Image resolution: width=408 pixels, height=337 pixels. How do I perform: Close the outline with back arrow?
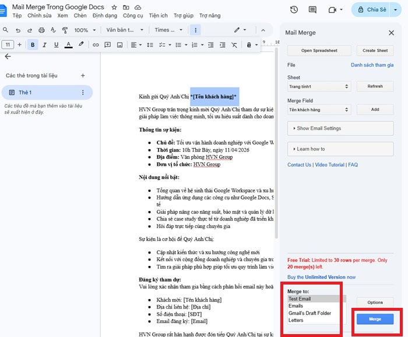(x=8, y=57)
